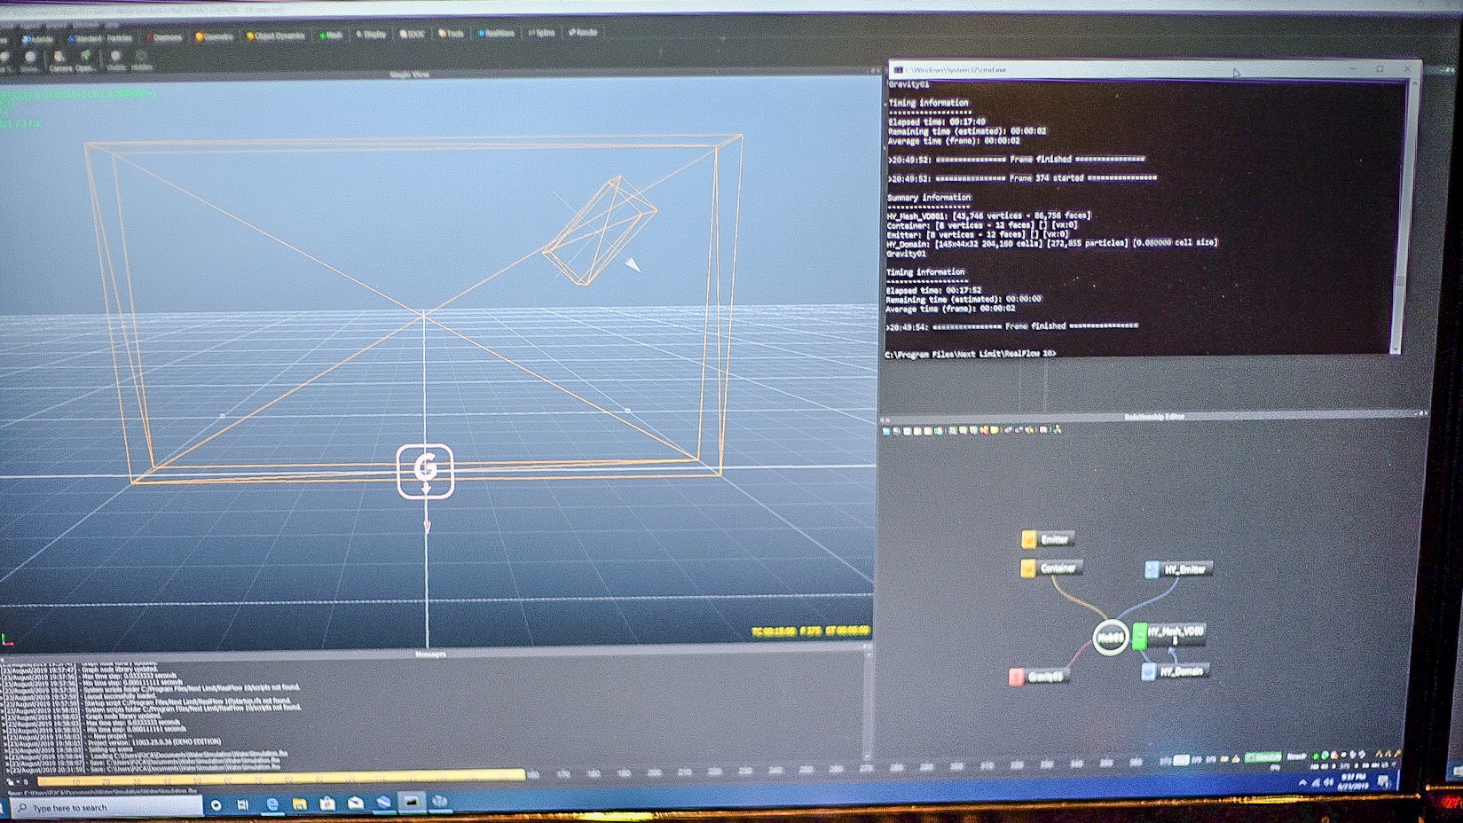Open the Display shelf tab
Image resolution: width=1463 pixels, height=823 pixels.
tap(372, 34)
